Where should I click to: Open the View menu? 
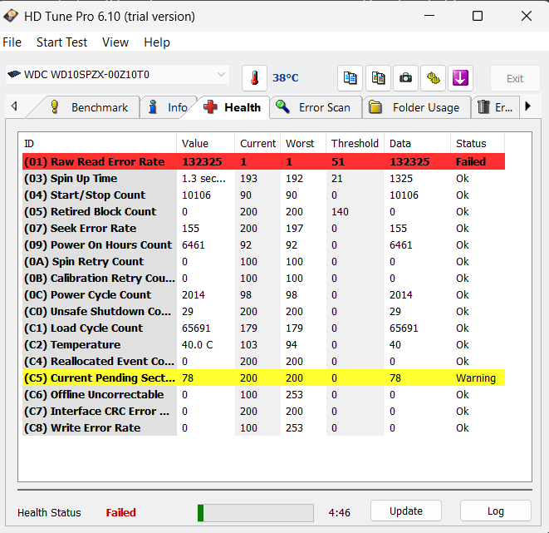pyautogui.click(x=115, y=42)
